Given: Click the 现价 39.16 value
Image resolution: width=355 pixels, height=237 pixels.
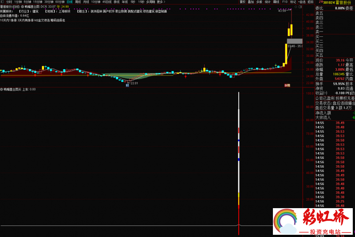Looking at the screenshot, I should click(340, 60).
